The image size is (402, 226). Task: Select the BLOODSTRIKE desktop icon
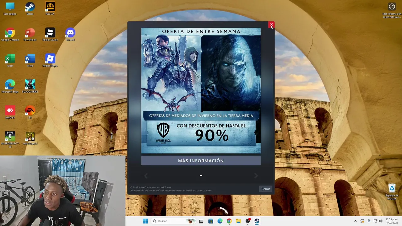pos(30,86)
